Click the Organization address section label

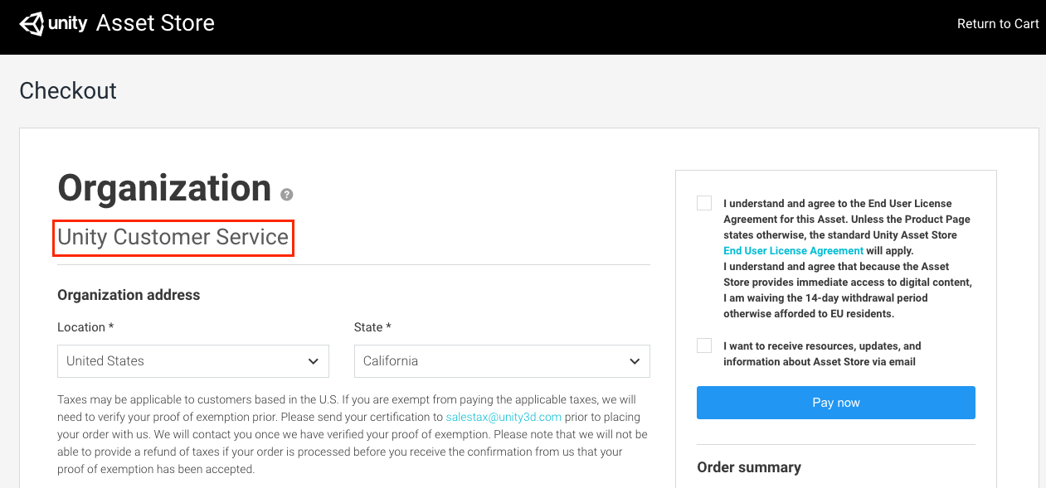pyautogui.click(x=129, y=295)
